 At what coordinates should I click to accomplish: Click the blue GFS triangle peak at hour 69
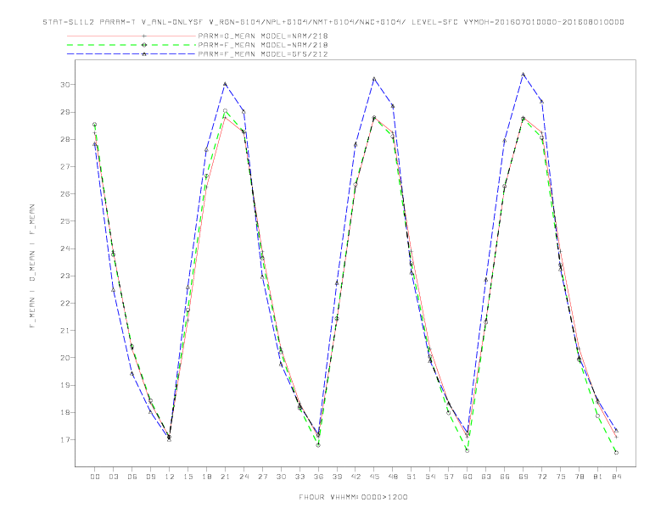point(524,75)
